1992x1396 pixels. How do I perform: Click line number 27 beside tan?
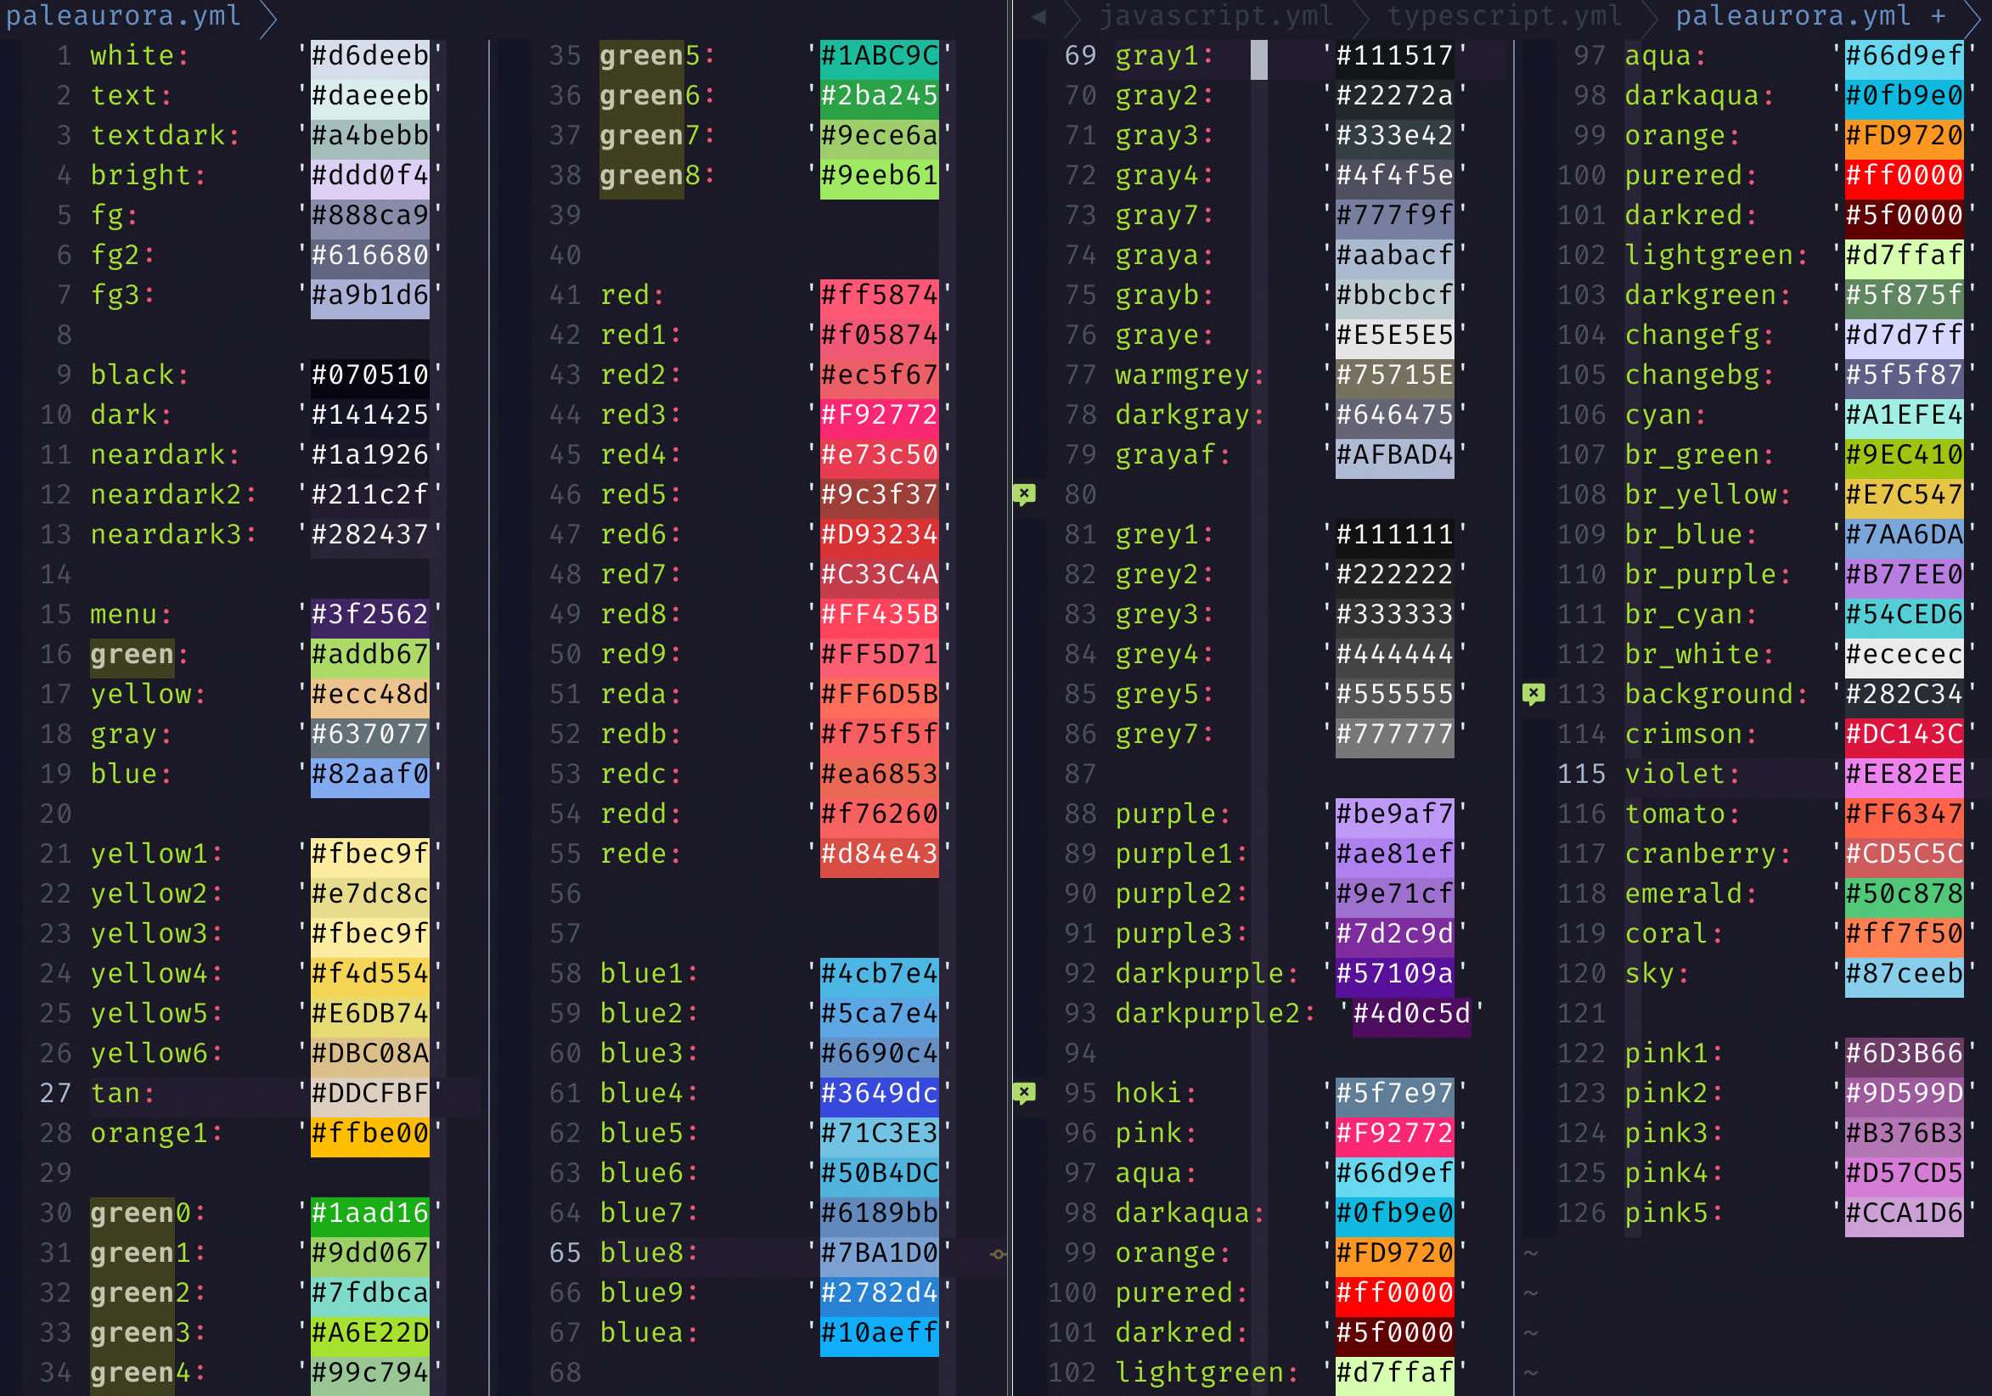point(55,1092)
